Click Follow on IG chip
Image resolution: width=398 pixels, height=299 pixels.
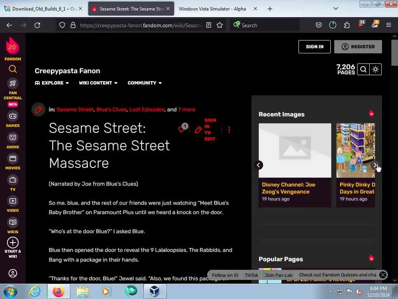[x=225, y=275]
